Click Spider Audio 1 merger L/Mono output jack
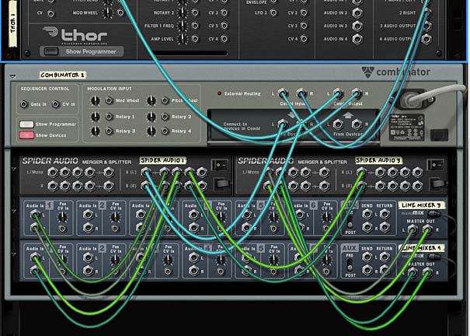This screenshot has height=336, width=470. (109, 172)
